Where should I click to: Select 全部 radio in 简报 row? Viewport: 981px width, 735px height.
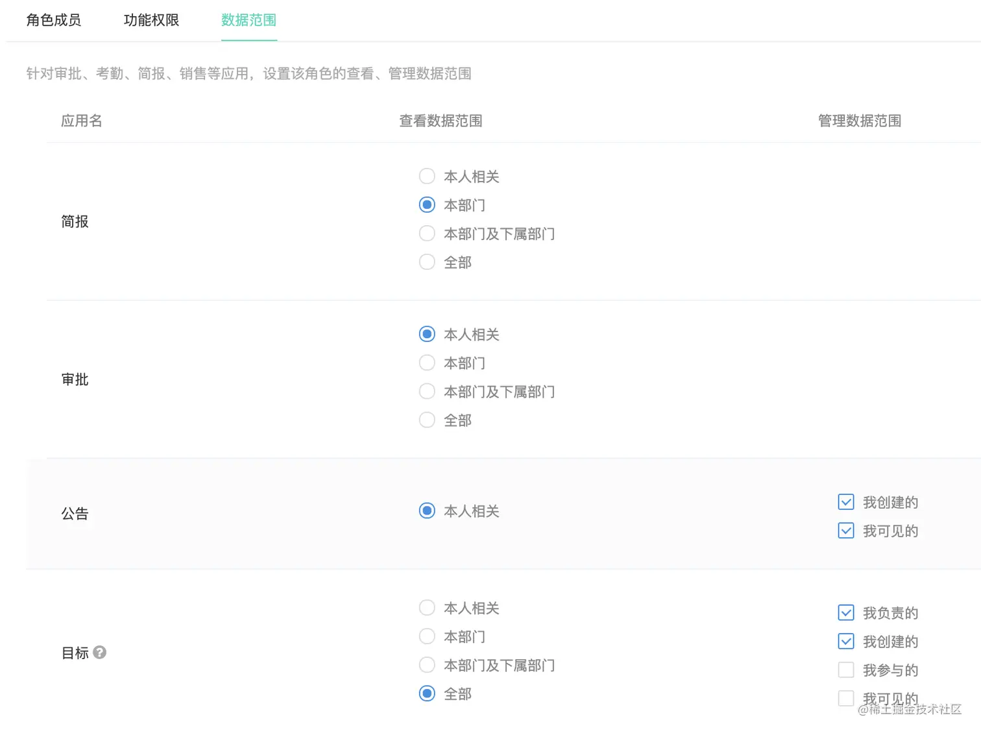coord(427,262)
